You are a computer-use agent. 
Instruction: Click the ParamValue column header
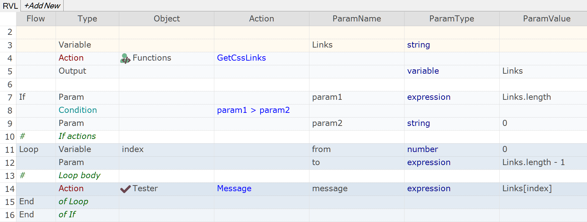(x=546, y=19)
